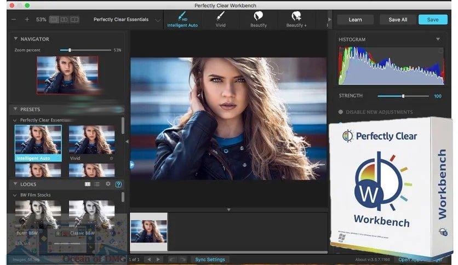Viewport: 458px width, 265px height.
Task: Open the Histogram panel options menu
Action: coord(438,39)
